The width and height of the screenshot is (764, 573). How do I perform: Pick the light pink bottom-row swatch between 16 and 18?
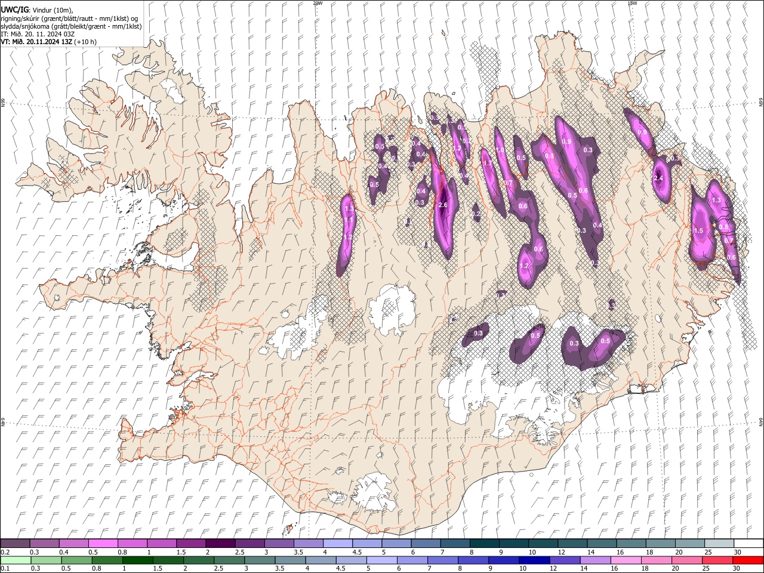point(626,560)
